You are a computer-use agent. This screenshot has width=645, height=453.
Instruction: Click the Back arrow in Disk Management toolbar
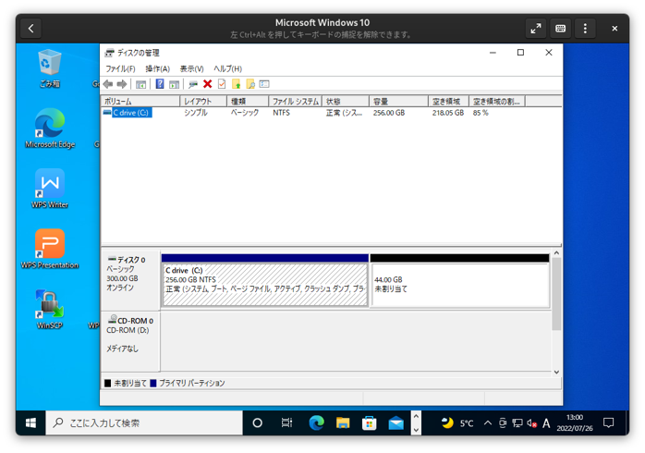pyautogui.click(x=108, y=84)
